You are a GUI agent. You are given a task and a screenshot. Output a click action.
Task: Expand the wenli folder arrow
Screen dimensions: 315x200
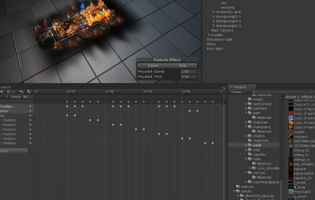(x=246, y=145)
